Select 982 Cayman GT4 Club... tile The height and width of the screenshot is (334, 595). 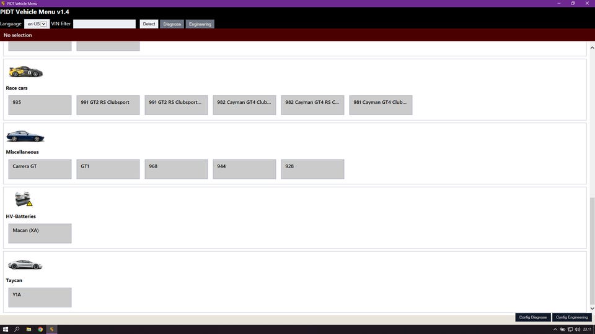(244, 105)
